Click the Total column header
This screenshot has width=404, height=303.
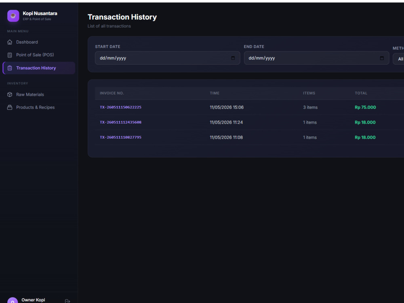point(361,93)
